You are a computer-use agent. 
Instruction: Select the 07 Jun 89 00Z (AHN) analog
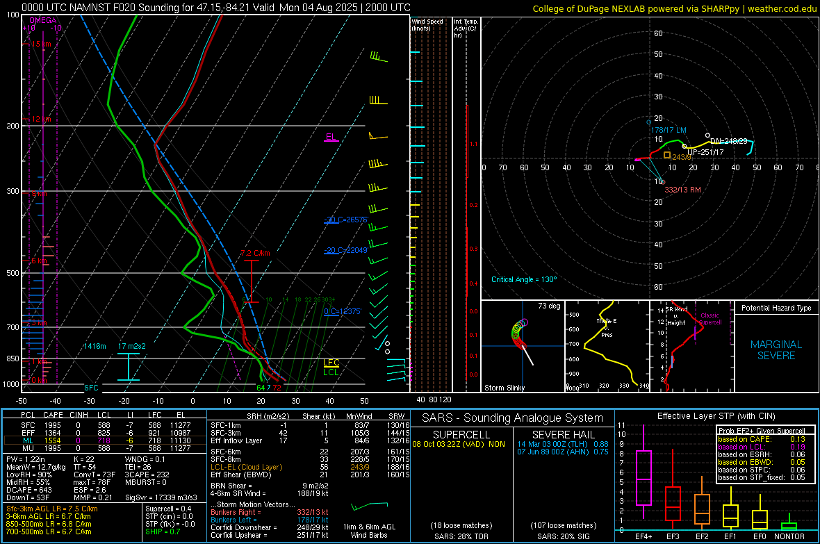pos(563,452)
